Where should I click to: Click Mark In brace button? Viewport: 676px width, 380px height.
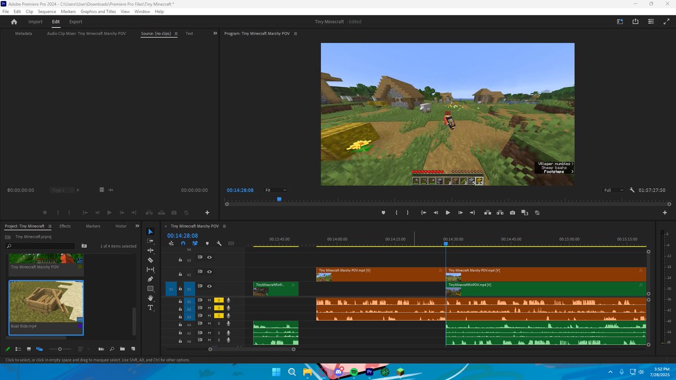click(397, 213)
